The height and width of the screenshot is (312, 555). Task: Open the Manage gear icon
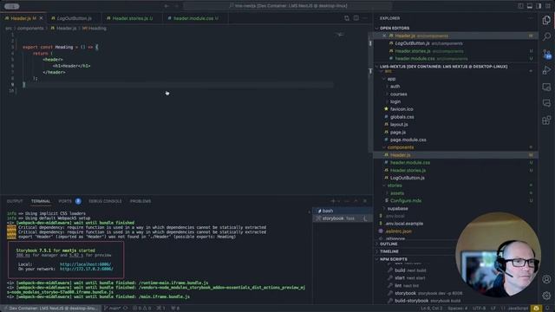[x=546, y=296]
